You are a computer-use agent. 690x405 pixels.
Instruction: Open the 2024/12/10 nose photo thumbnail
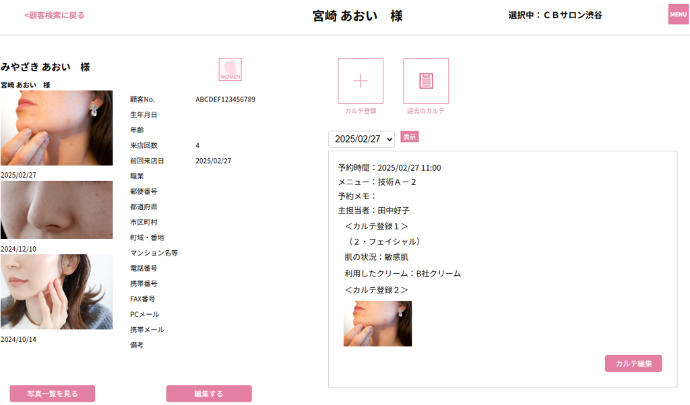(x=57, y=210)
